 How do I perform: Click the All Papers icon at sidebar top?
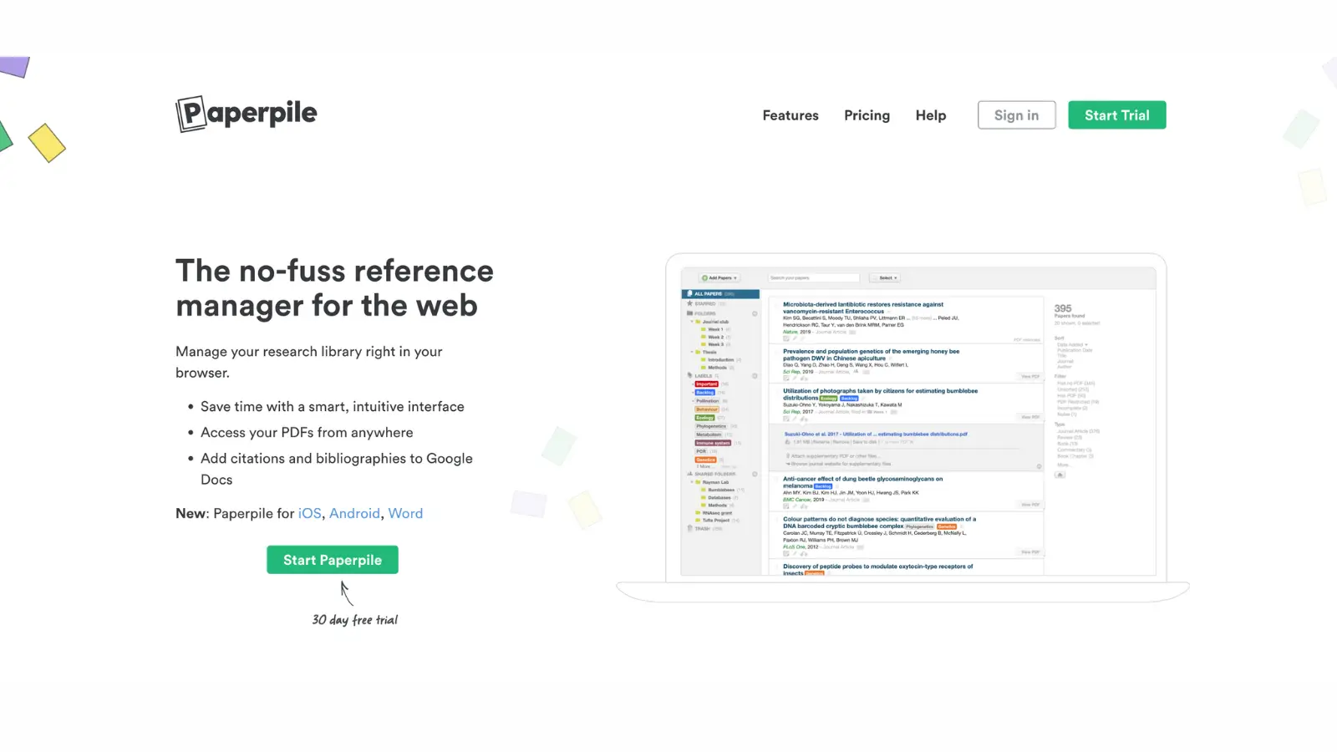tap(689, 292)
